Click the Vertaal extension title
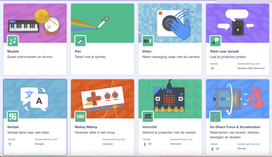The image size is (272, 157). [x=13, y=127]
